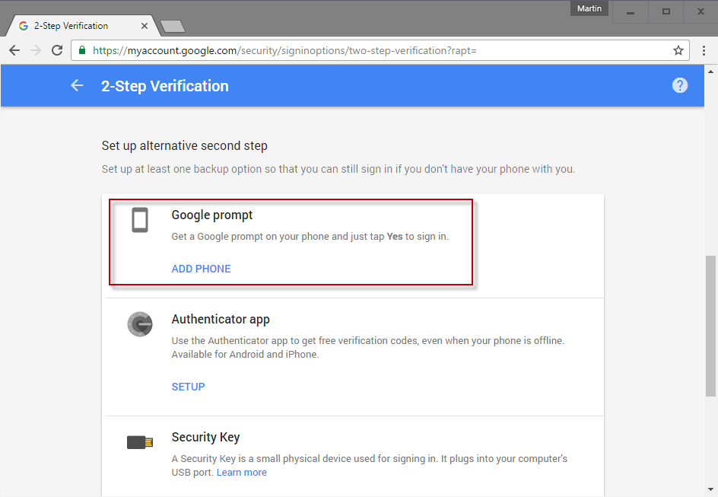The width and height of the screenshot is (718, 497).
Task: Click ADD PHONE under Google prompt
Action: 201,269
